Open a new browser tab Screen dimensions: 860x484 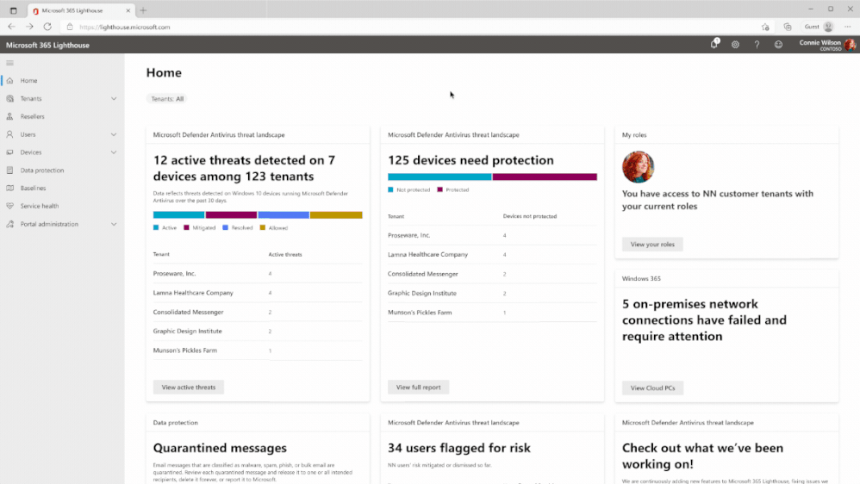[143, 10]
